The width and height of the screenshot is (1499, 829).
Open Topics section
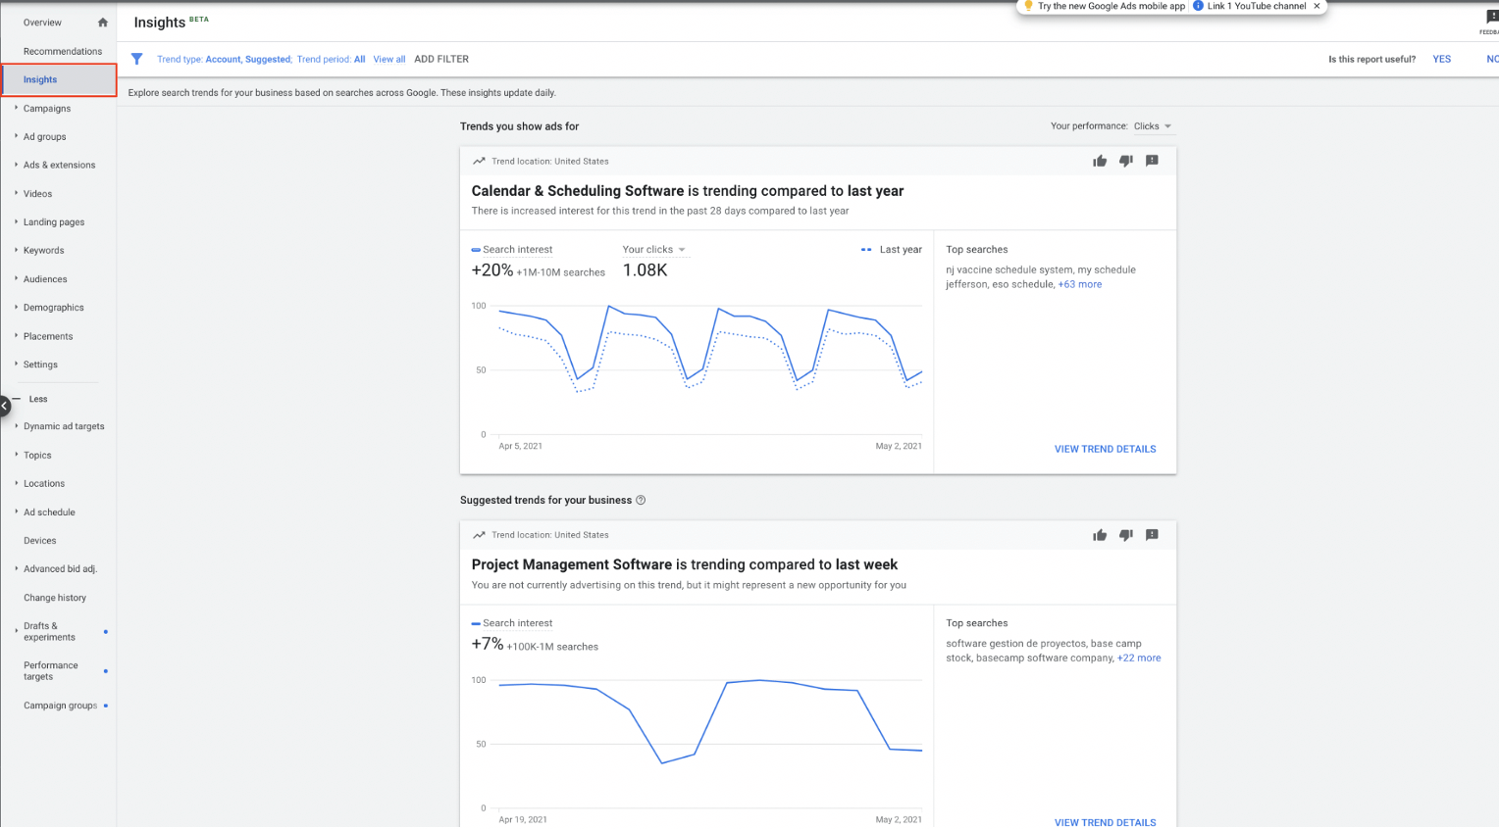[37, 456]
